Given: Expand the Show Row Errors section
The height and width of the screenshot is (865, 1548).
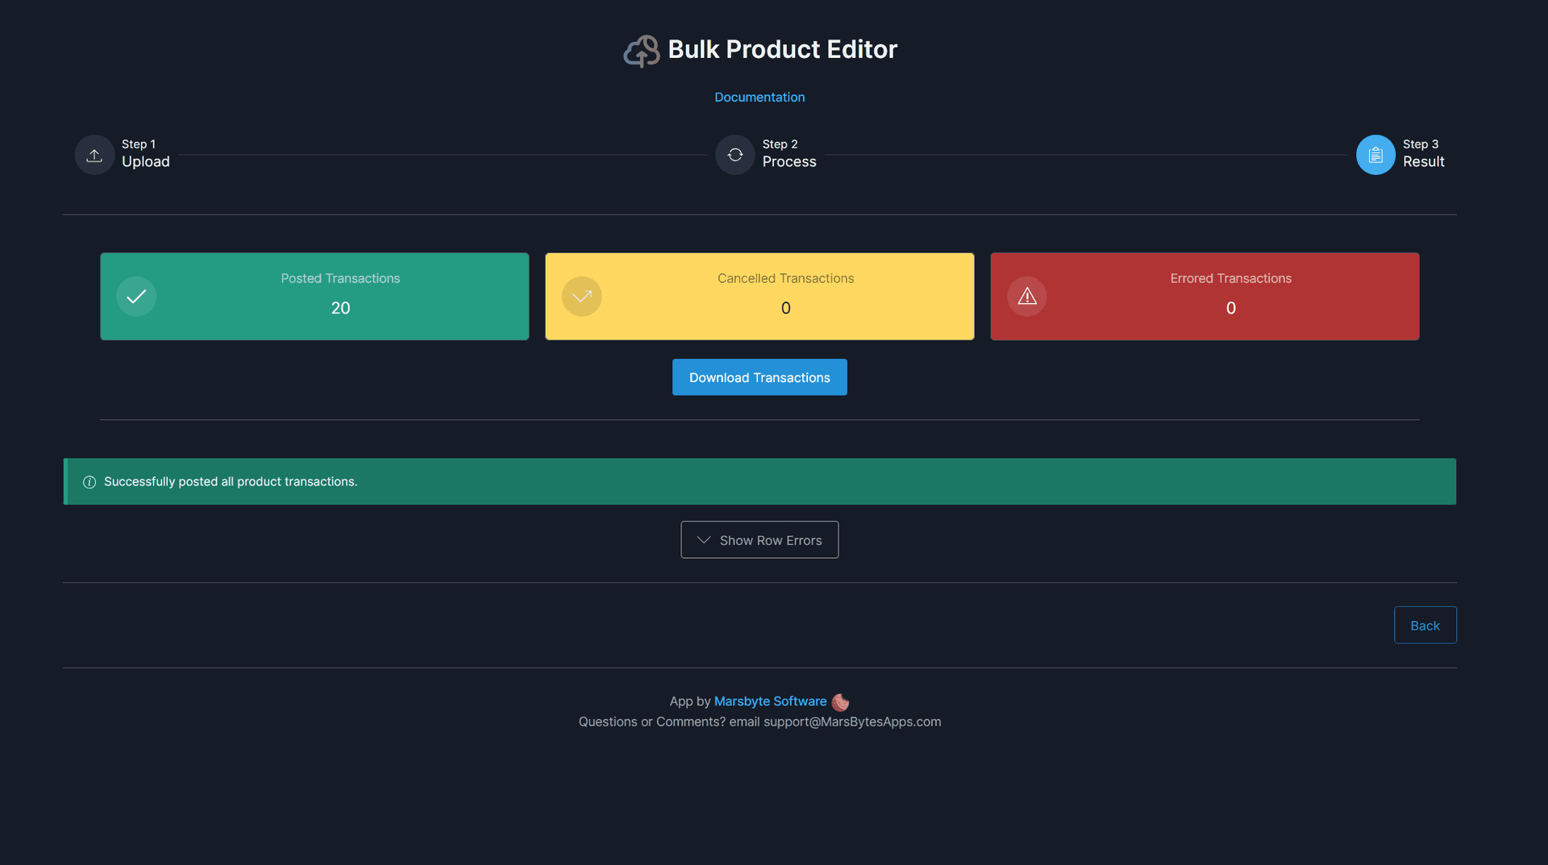Looking at the screenshot, I should [x=759, y=540].
